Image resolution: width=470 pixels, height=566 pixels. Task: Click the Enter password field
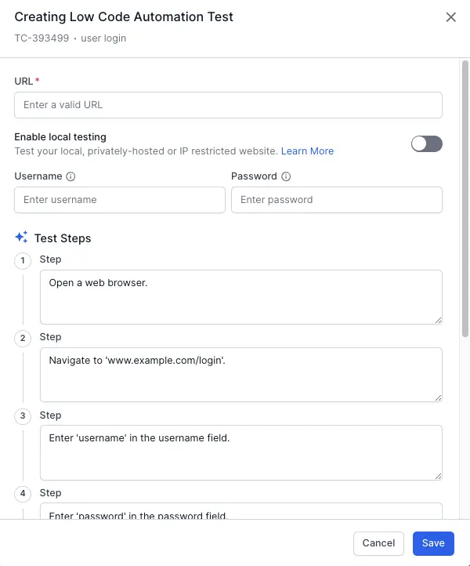337,200
